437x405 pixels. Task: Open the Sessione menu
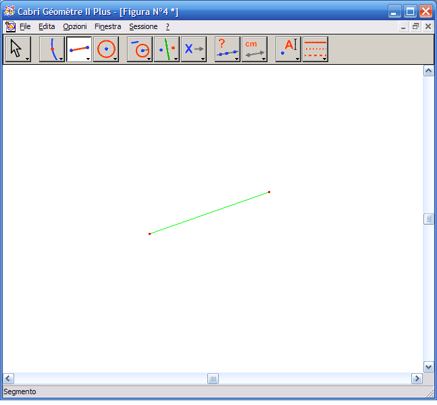[x=143, y=27]
